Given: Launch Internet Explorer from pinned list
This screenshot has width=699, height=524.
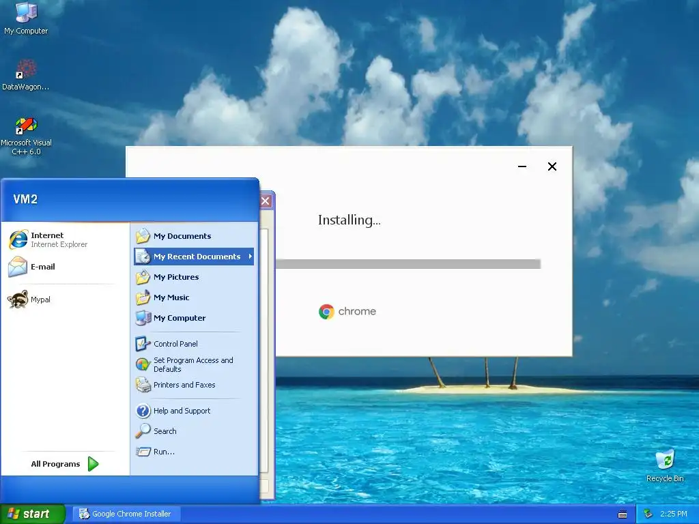Looking at the screenshot, I should click(x=63, y=239).
